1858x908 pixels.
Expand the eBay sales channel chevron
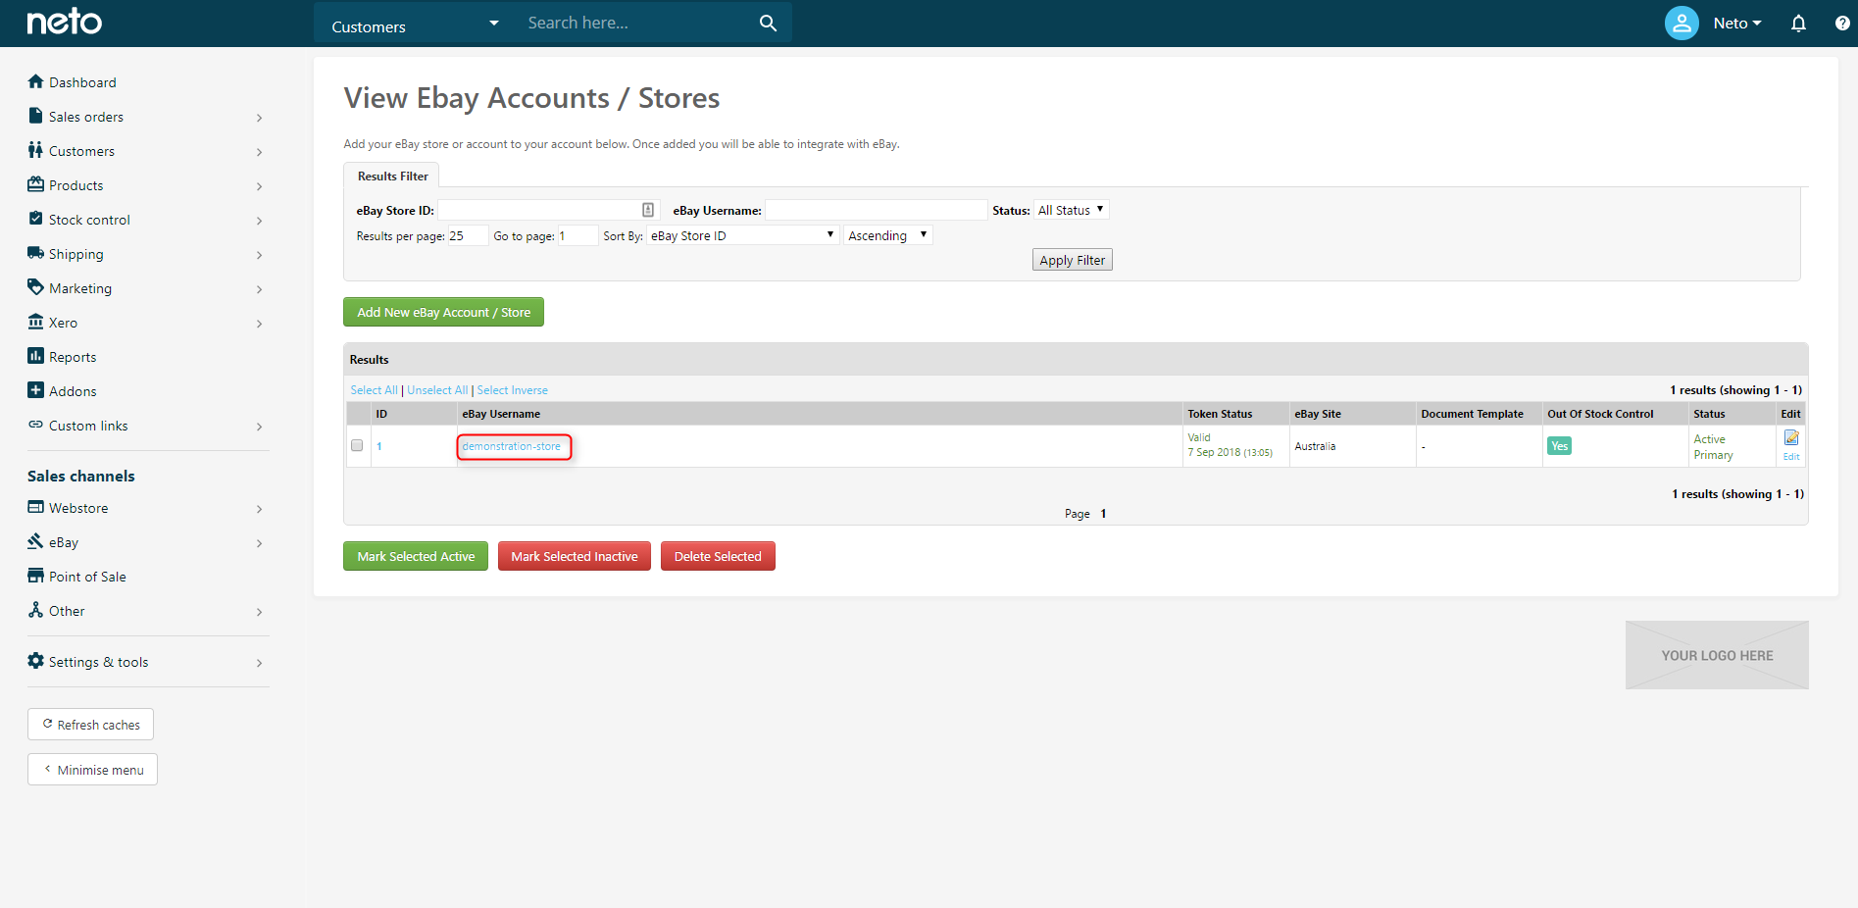[x=259, y=543]
